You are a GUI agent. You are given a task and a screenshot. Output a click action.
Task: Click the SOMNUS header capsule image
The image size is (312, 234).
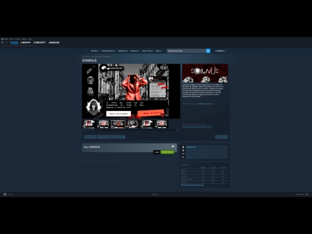pyautogui.click(x=205, y=73)
